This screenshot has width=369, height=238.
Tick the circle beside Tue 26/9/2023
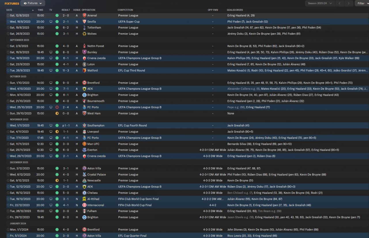(8, 70)
